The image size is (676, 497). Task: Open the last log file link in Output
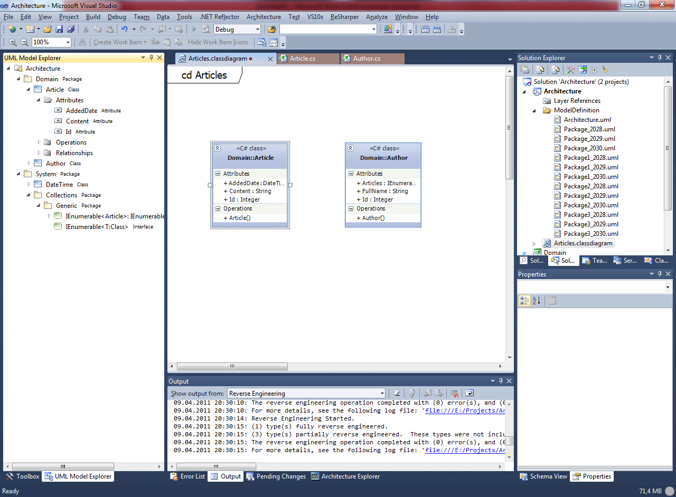point(465,450)
